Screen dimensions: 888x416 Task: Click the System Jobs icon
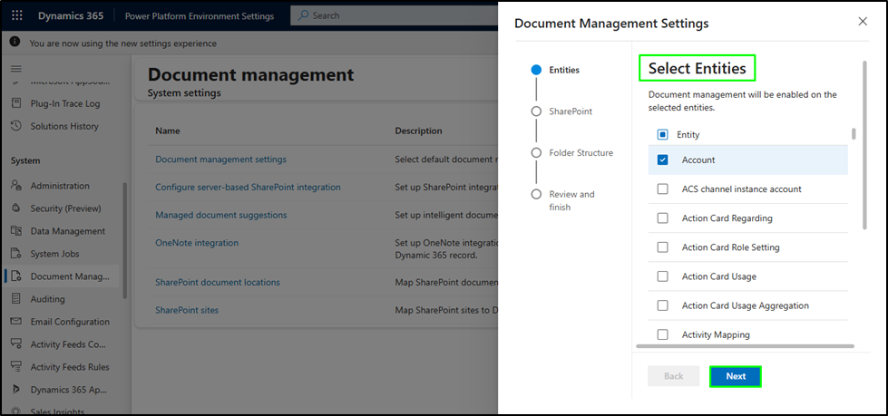(16, 254)
